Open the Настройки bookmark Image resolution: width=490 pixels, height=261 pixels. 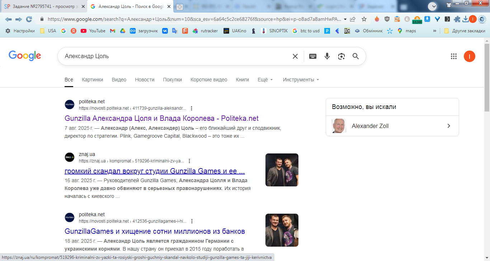pos(20,31)
